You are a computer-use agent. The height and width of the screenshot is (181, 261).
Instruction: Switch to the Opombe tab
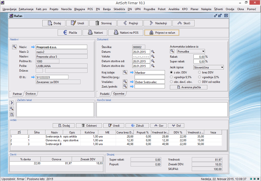[x=118, y=94]
